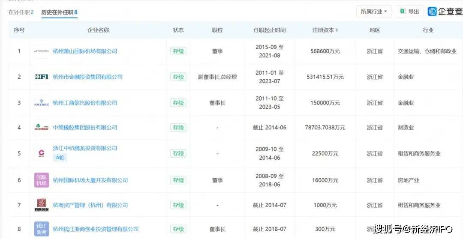Click the 企业名称 column header
This screenshot has height=239, width=463.
coord(98,30)
